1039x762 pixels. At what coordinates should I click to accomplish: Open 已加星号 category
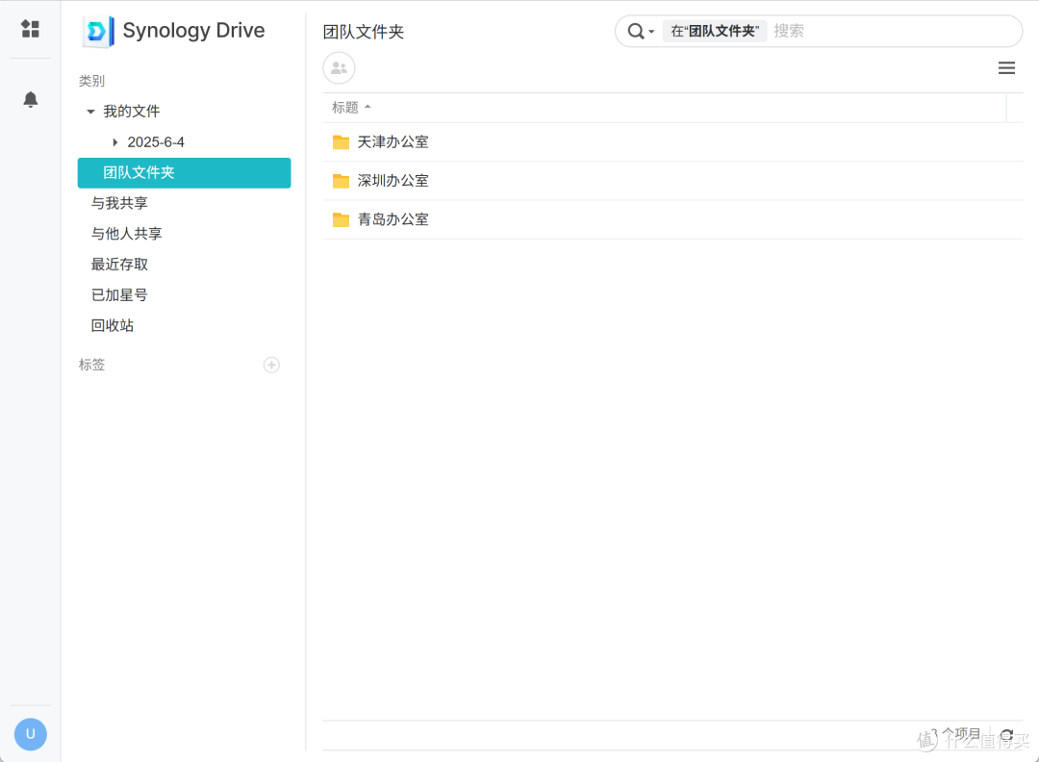119,294
